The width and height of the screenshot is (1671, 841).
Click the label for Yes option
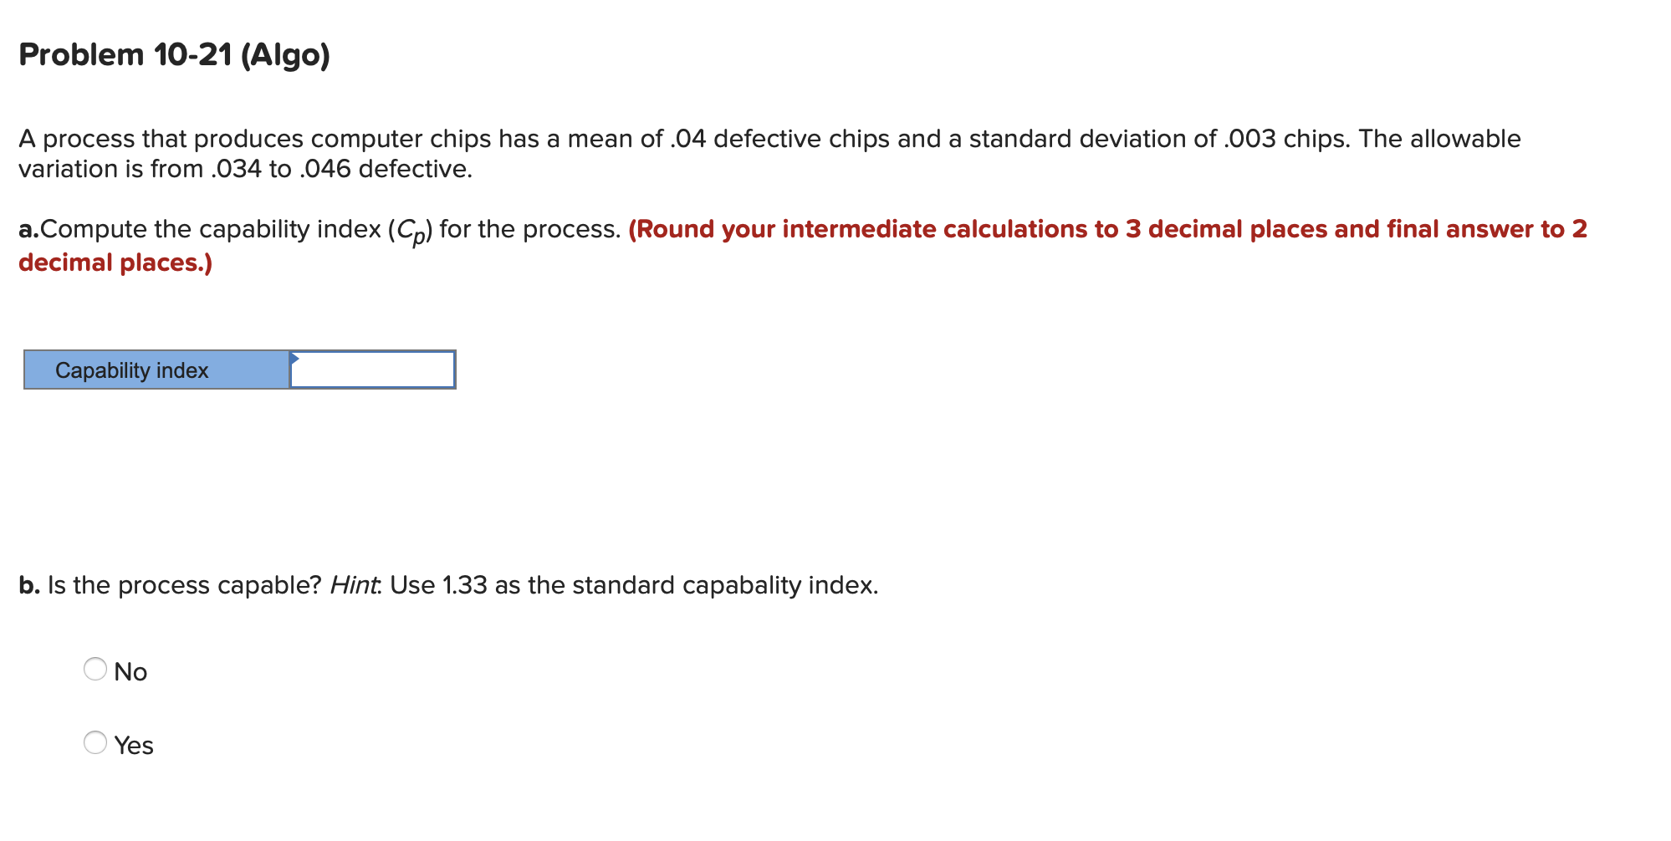pos(134,744)
